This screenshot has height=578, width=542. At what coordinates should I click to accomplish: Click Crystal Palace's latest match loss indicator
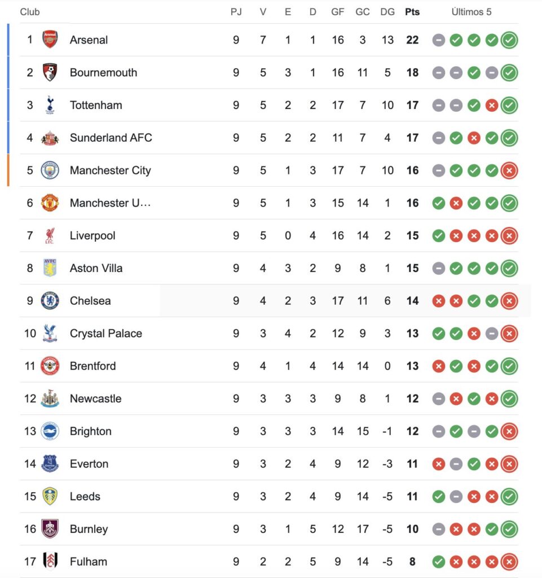[x=509, y=334]
